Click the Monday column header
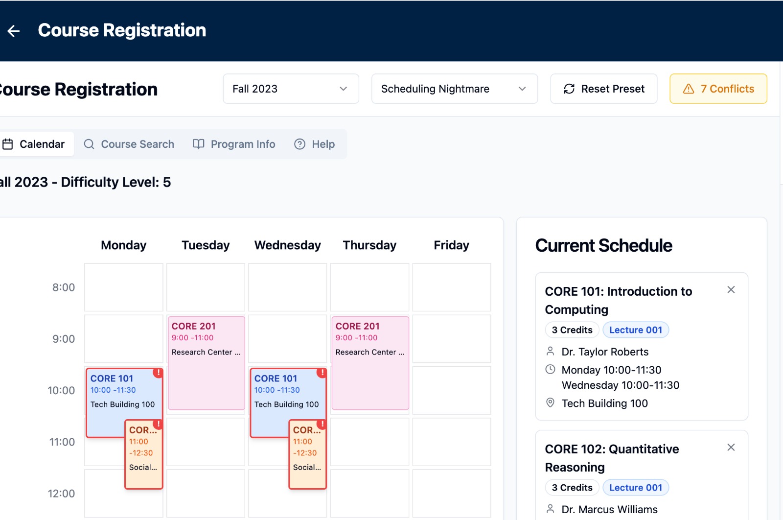Screen dimensions: 783x520 click(x=124, y=245)
